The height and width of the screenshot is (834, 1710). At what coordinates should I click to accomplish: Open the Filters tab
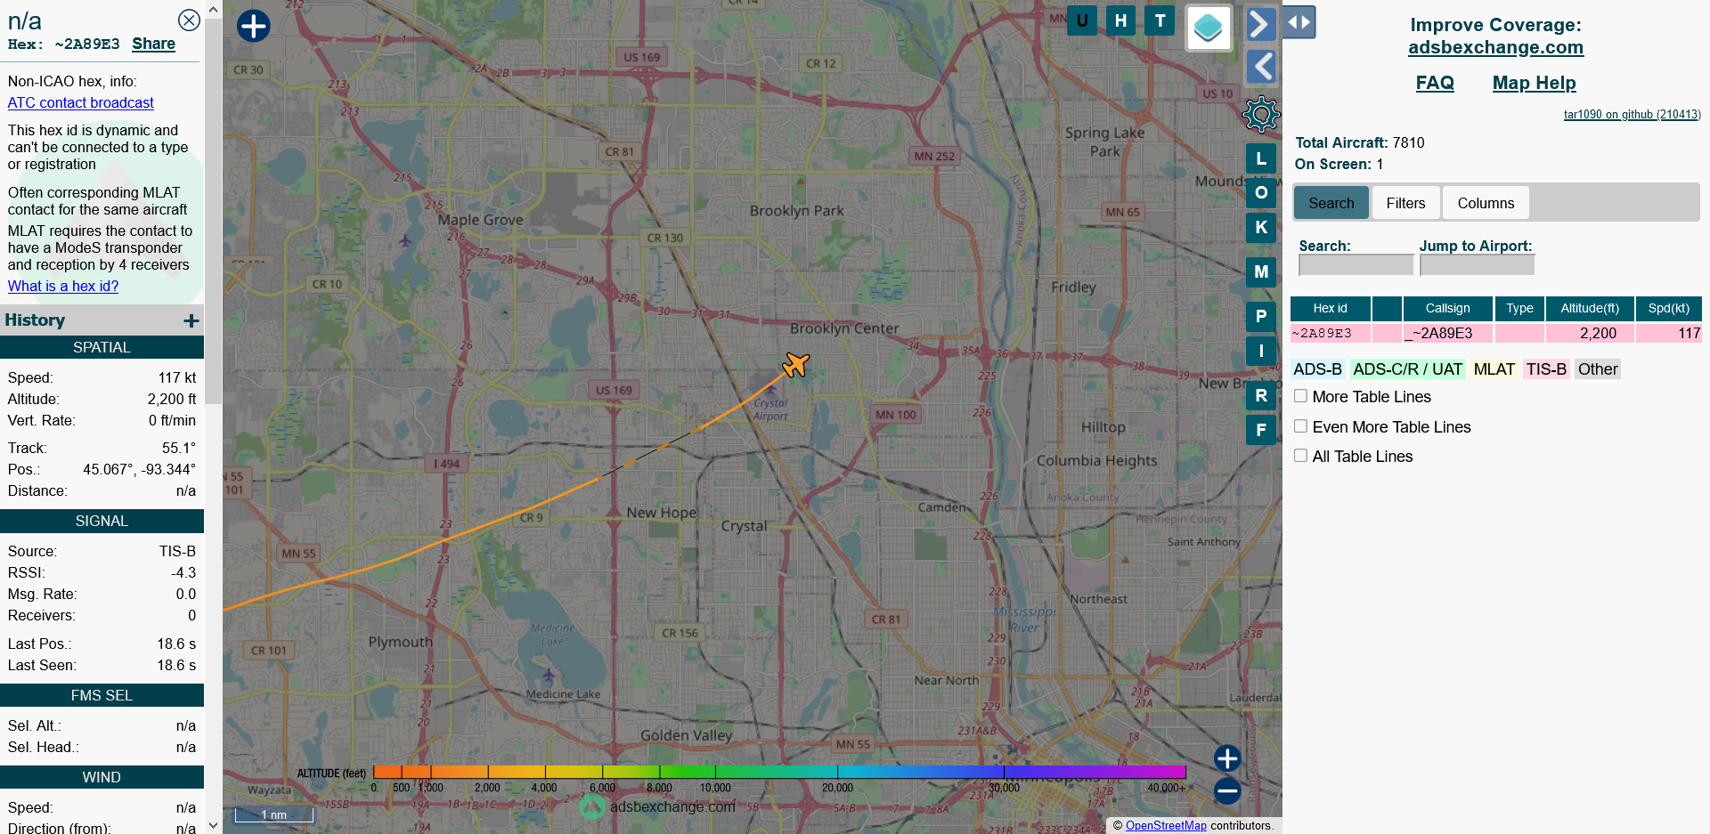point(1405,203)
